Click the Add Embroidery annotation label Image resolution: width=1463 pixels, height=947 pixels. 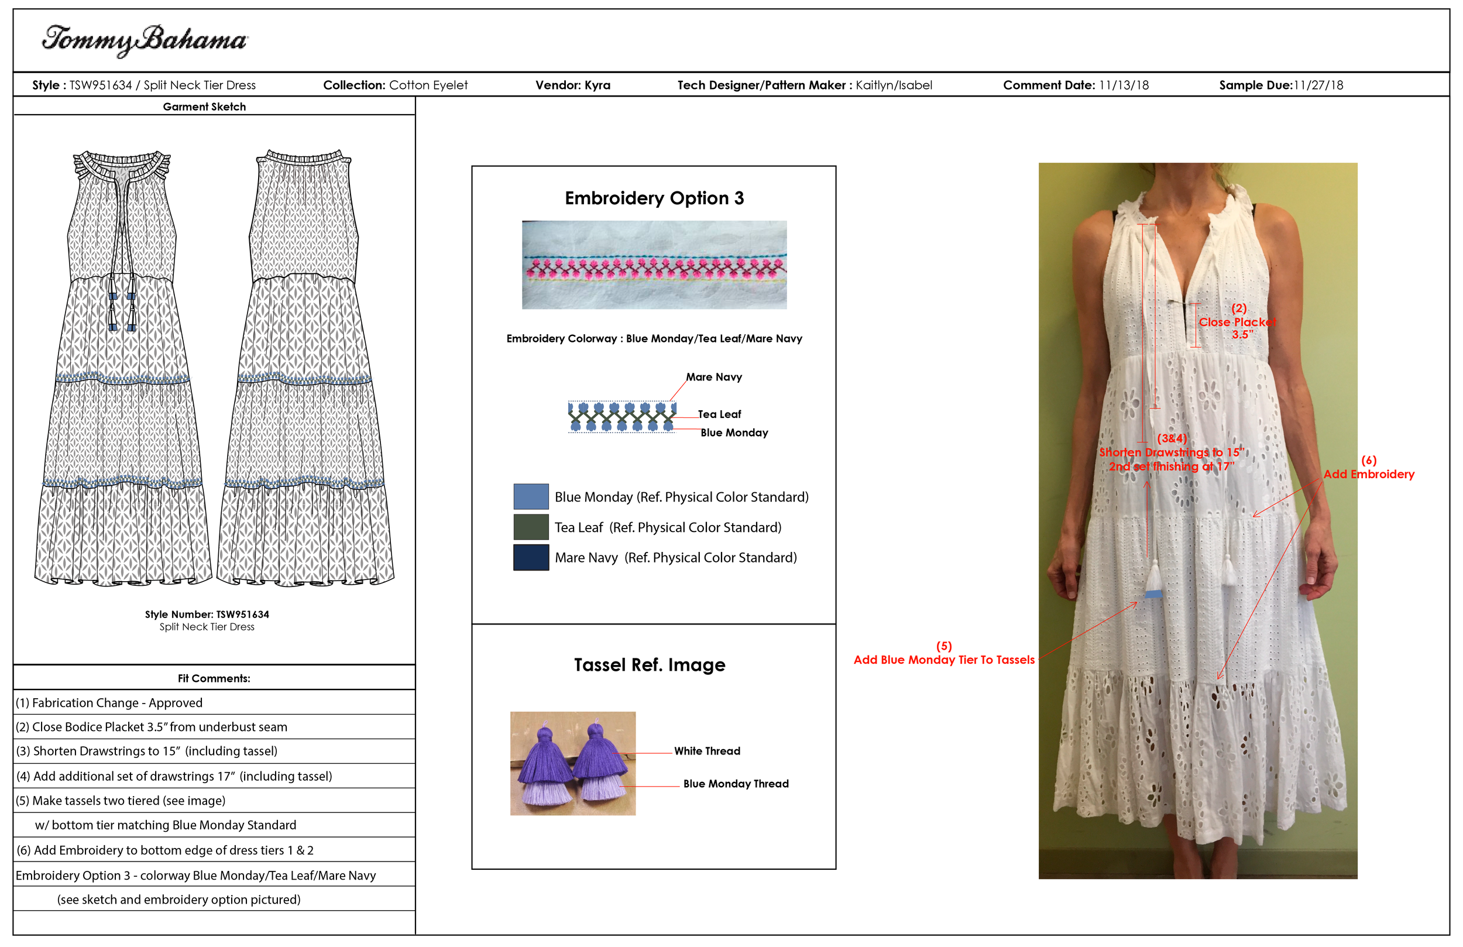click(1368, 474)
